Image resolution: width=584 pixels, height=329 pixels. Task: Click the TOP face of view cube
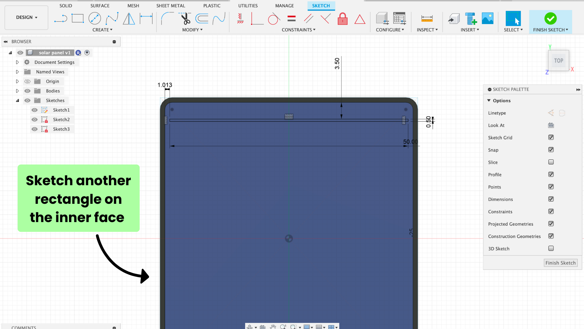click(558, 61)
